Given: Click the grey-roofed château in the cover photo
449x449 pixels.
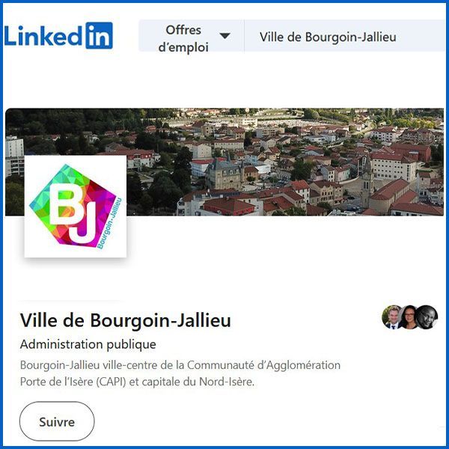Looking at the screenshot, I should (225, 173).
